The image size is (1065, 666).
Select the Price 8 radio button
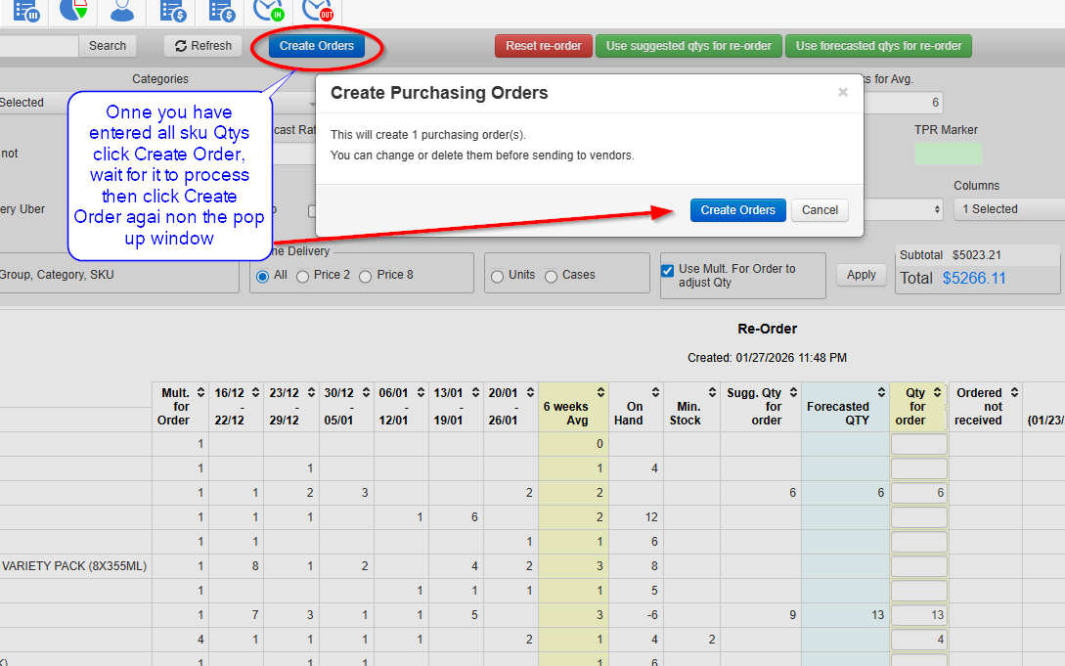pyautogui.click(x=366, y=277)
